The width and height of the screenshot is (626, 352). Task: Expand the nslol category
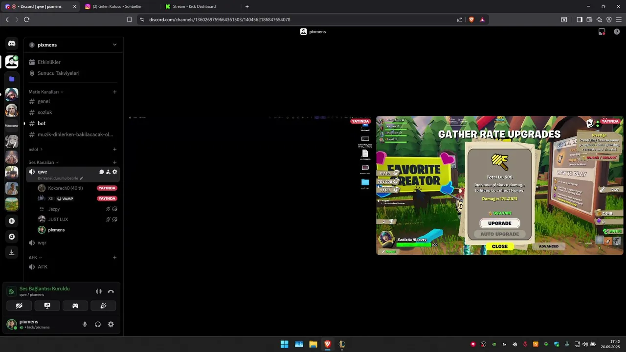point(36,149)
